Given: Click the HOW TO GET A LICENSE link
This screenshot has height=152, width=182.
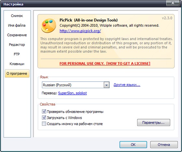Looking at the screenshot, I should [128, 63].
